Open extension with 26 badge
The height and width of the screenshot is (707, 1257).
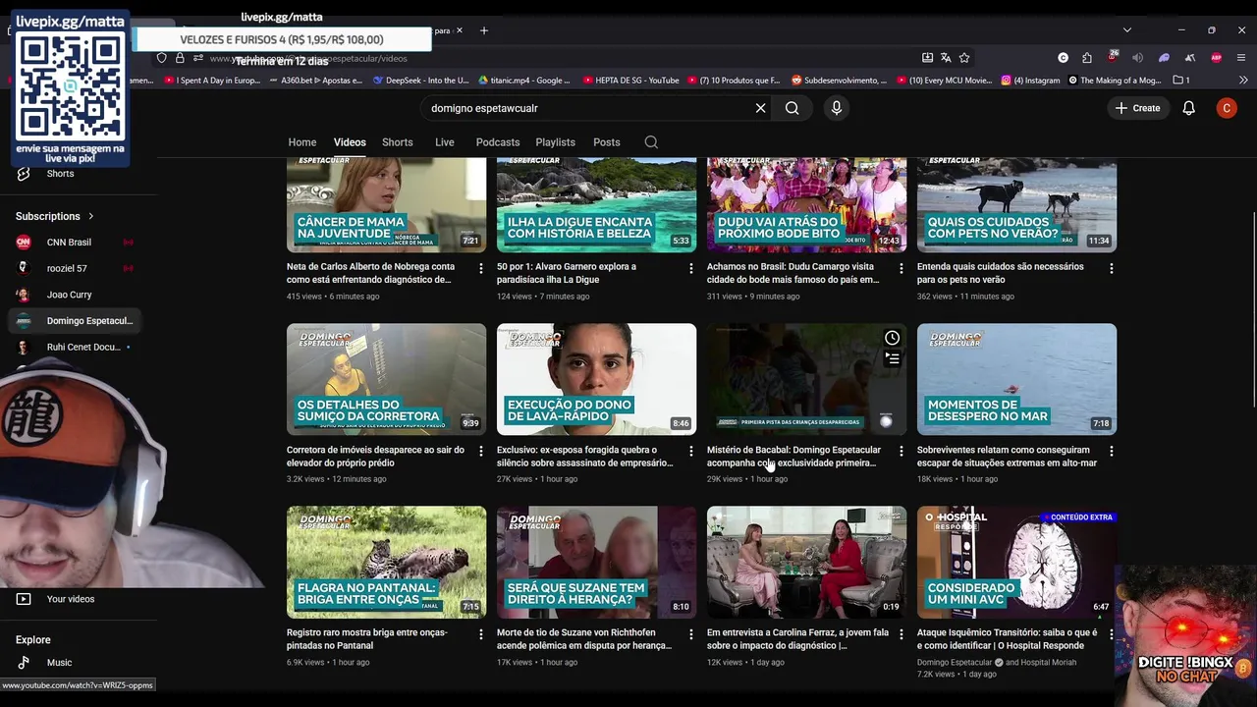pos(1113,57)
